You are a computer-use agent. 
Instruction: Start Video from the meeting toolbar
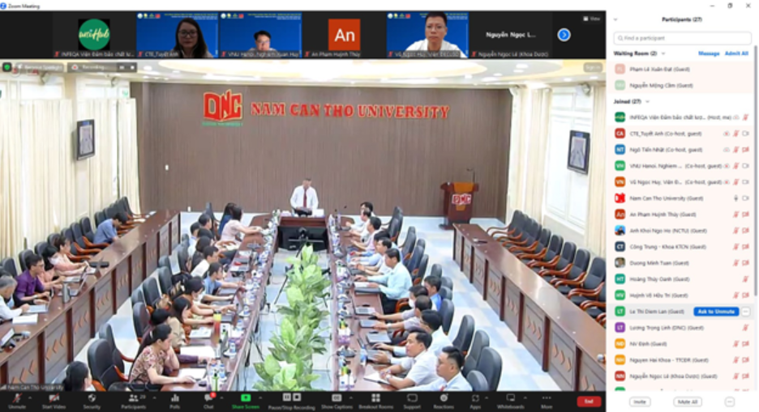tap(54, 401)
